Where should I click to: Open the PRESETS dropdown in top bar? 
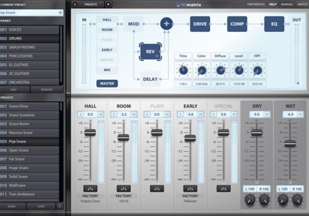pyautogui.click(x=91, y=4)
